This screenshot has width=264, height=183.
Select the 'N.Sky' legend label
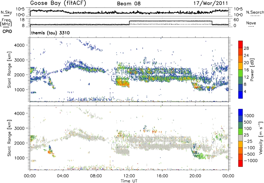click(6, 12)
